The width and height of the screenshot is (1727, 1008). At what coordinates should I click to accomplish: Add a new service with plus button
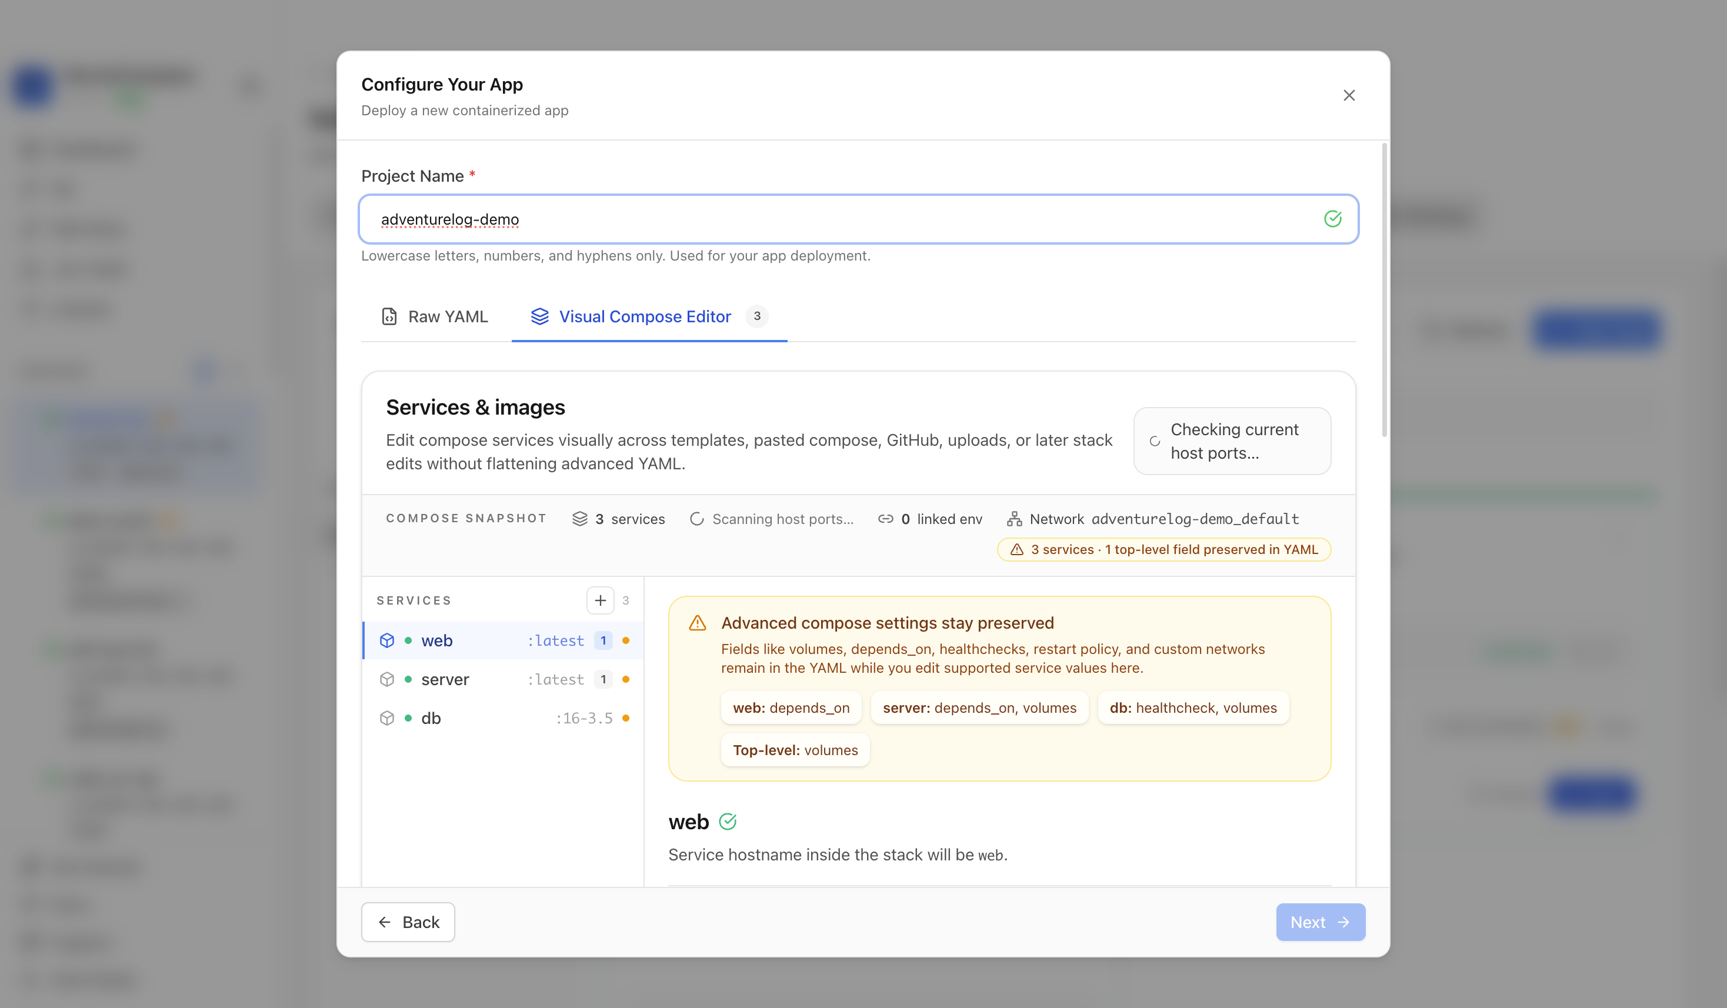coord(599,600)
